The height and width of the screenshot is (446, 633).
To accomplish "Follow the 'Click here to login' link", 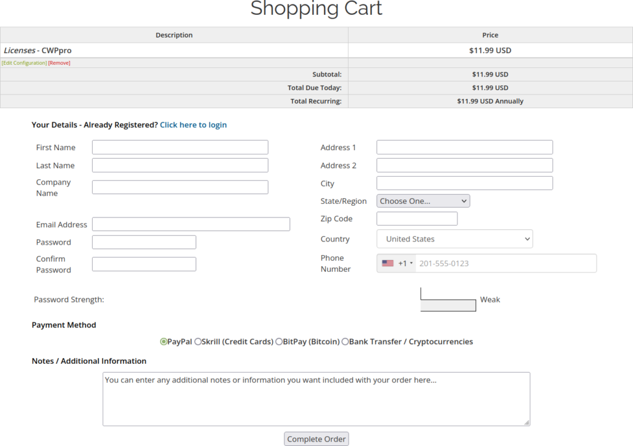I will 193,125.
